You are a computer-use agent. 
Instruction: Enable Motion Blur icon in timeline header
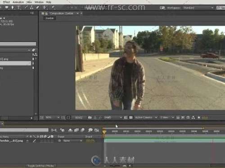[x=82, y=130]
